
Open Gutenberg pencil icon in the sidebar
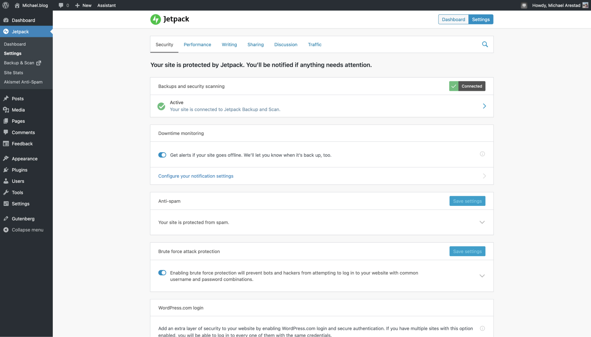click(6, 219)
